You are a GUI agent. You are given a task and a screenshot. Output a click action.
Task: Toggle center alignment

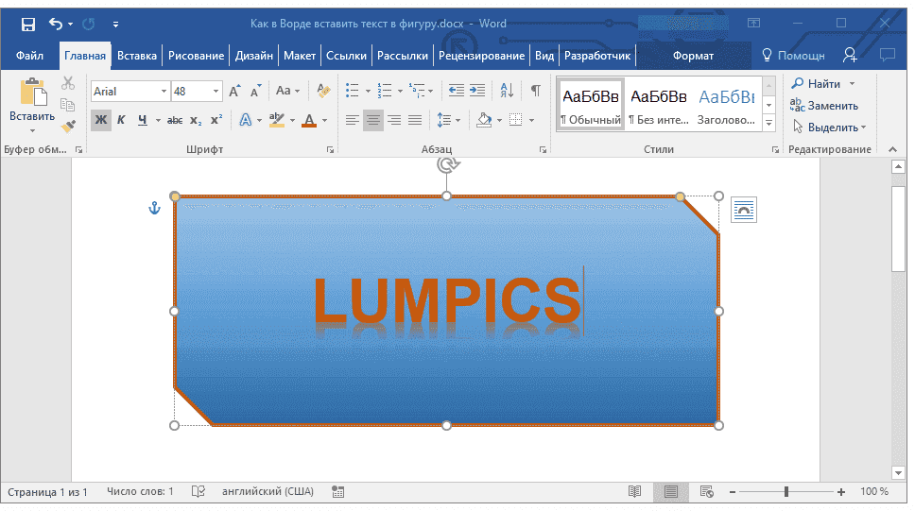(x=372, y=120)
